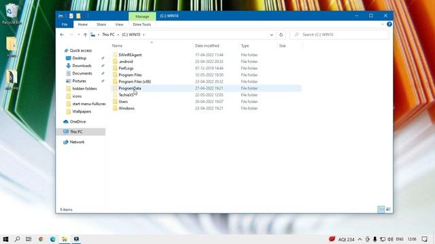Click the AQI 234 weather widget
Viewport: 435px width, 244px height.
(x=341, y=239)
